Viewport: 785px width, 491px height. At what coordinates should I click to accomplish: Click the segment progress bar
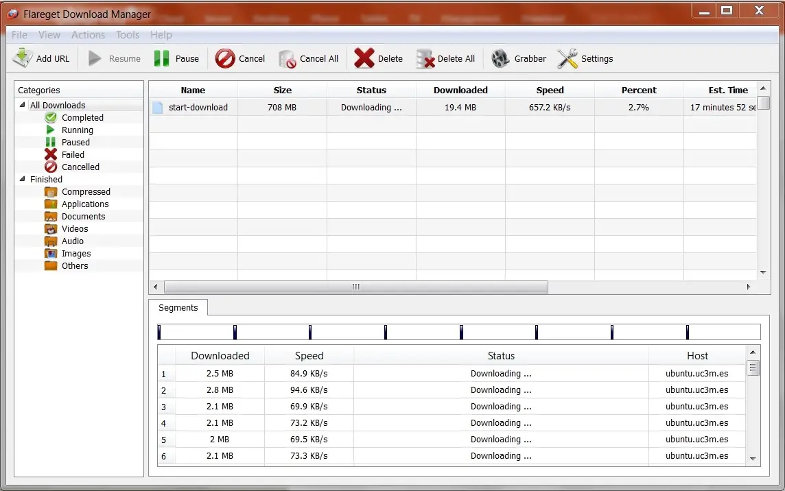(459, 332)
